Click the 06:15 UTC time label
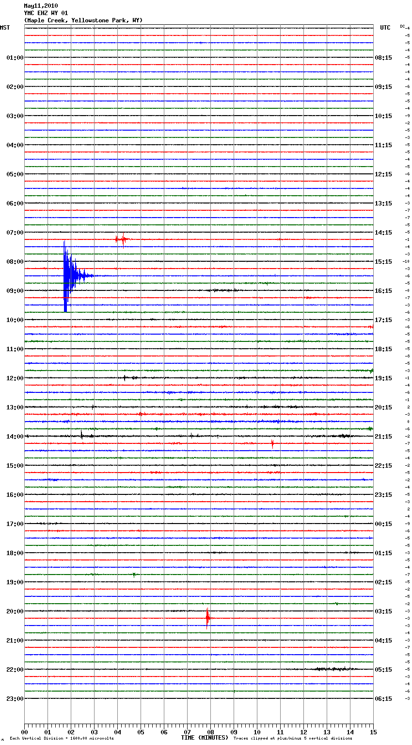412x745 pixels. 383,699
